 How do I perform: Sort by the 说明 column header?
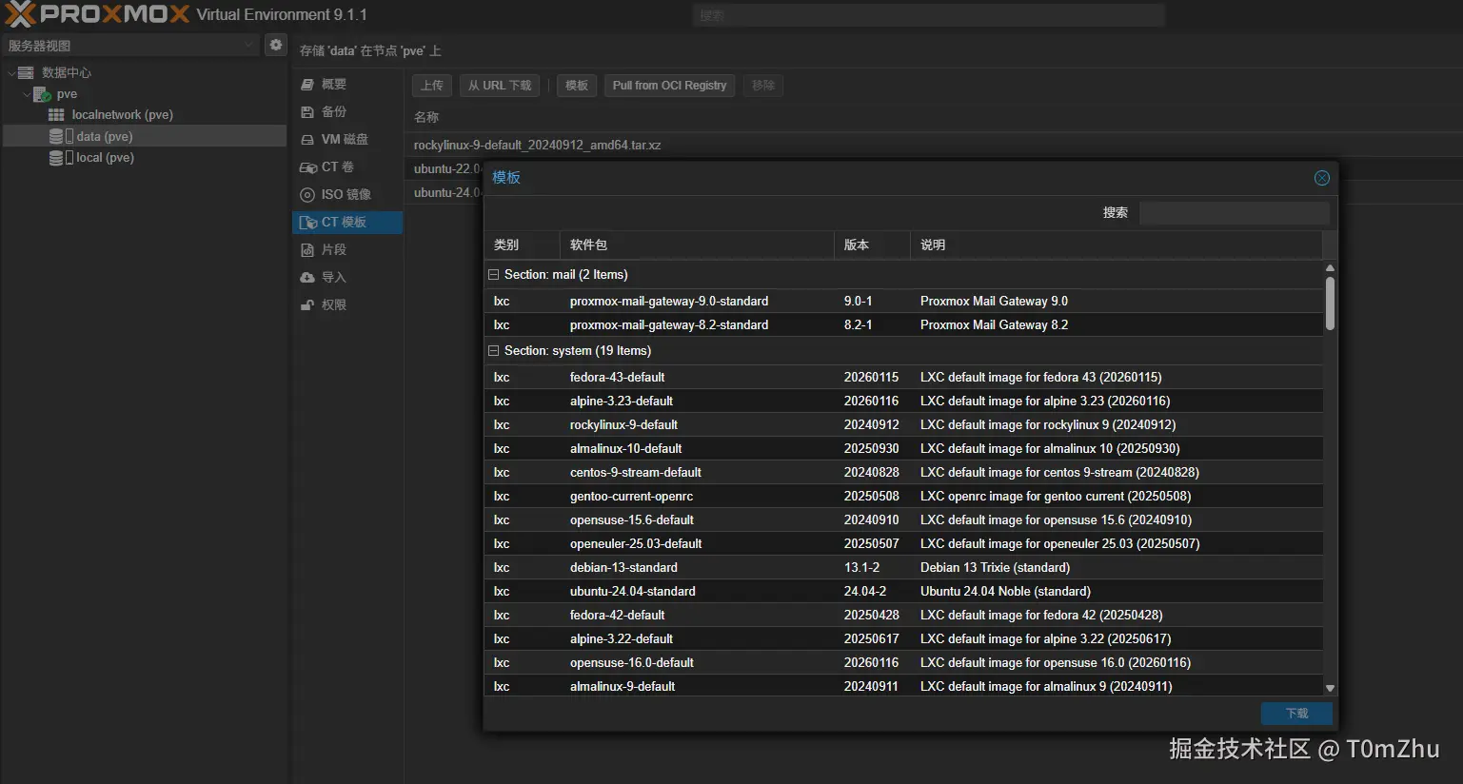[1117, 245]
